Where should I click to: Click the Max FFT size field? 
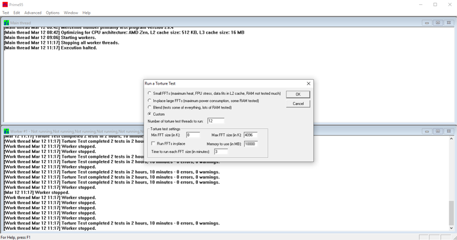[x=250, y=135]
